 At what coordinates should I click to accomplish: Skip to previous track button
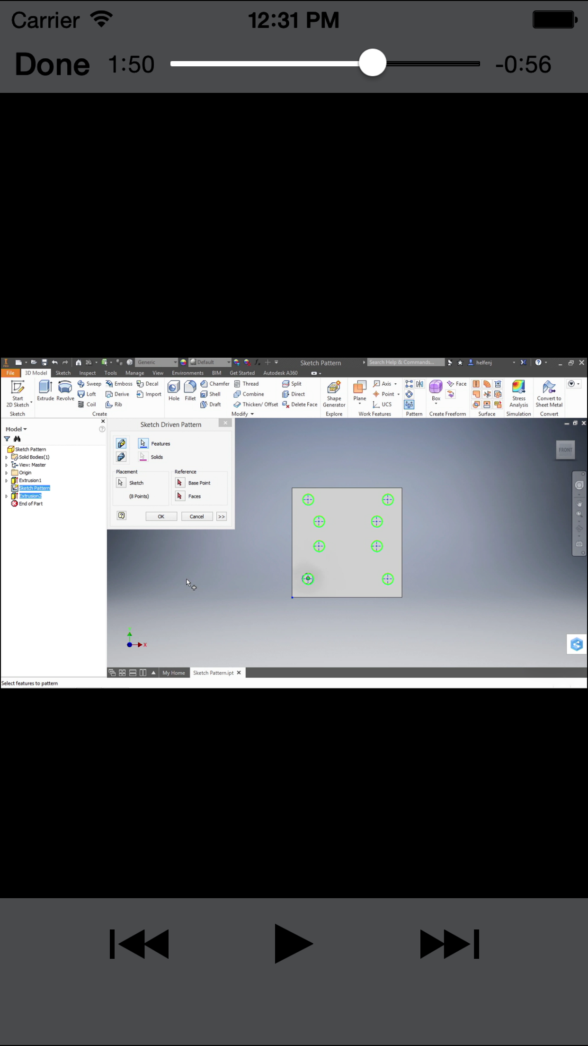(x=139, y=944)
